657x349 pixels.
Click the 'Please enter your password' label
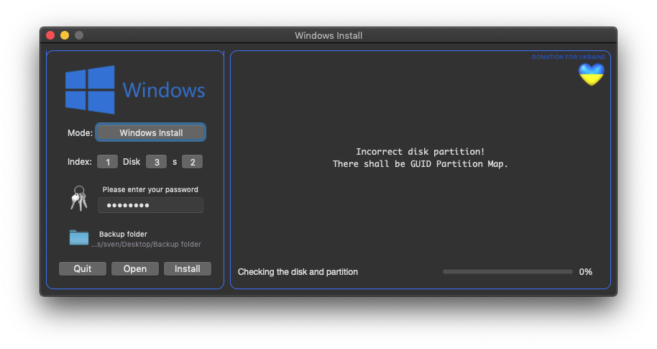[x=150, y=189]
